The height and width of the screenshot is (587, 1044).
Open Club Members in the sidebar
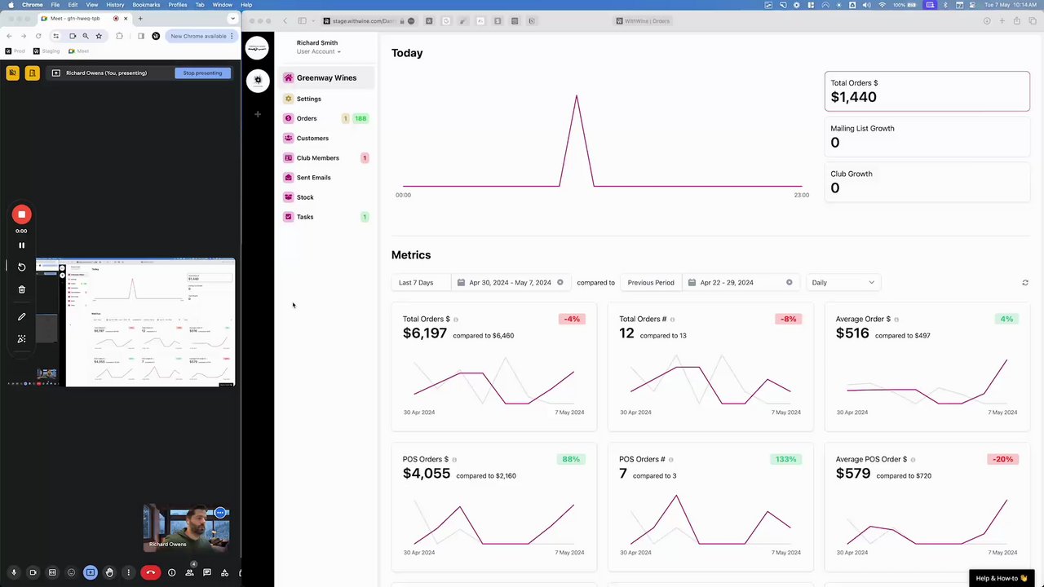click(x=317, y=158)
